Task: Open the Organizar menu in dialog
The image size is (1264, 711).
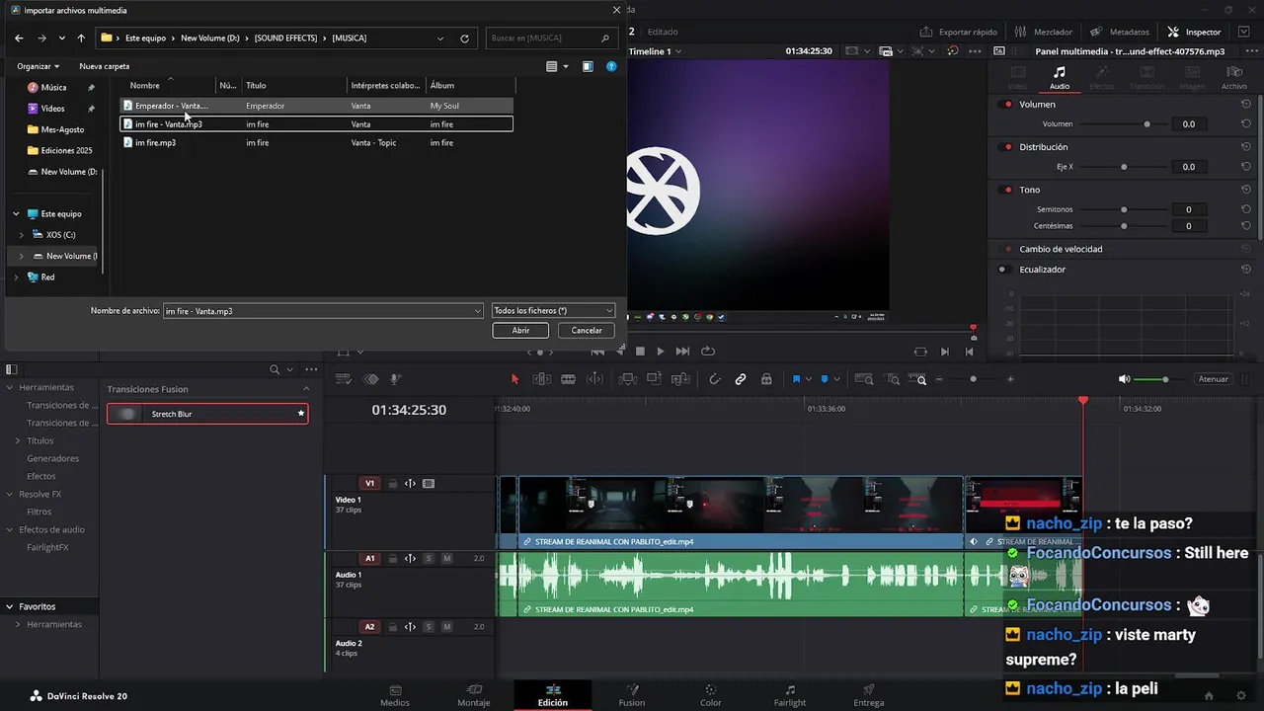Action: coord(38,66)
